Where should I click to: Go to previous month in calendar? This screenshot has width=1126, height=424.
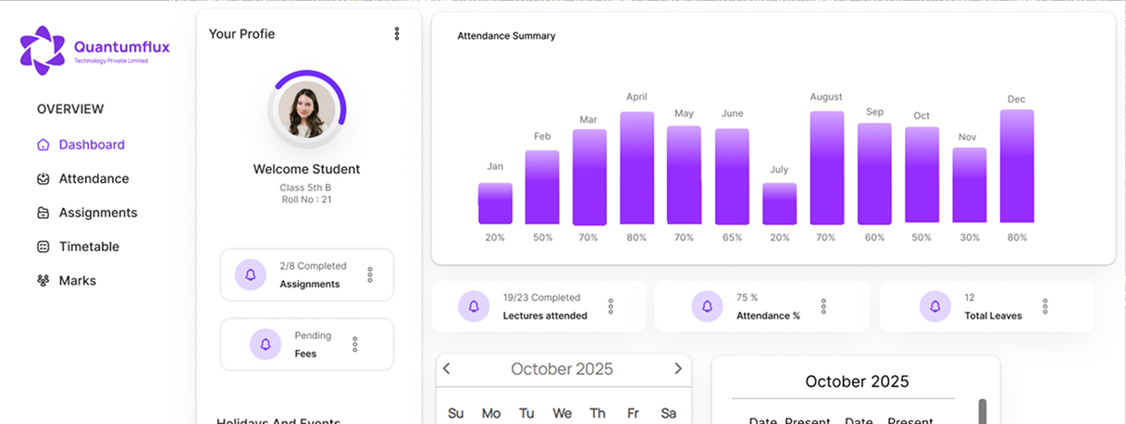447,369
